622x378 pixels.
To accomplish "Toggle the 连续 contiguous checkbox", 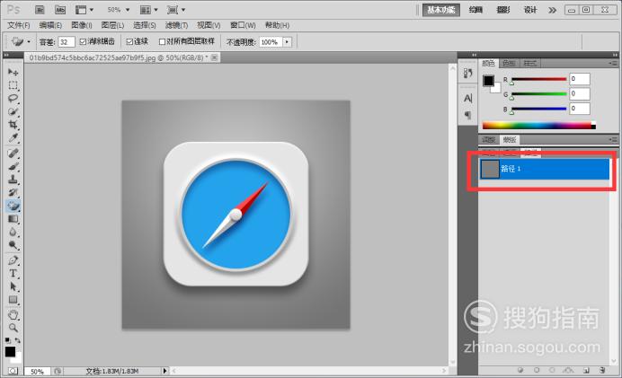I will click(x=129, y=41).
